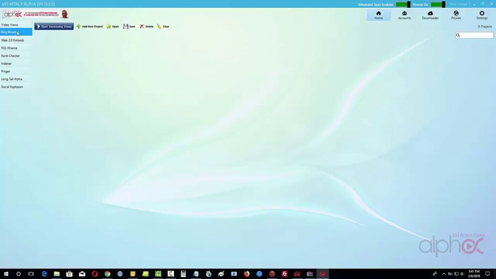Open File Explorer from the taskbar
Viewport: 496px width, 279px height.
[57, 274]
